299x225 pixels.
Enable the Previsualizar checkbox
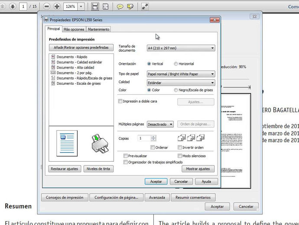pyautogui.click(x=126, y=156)
